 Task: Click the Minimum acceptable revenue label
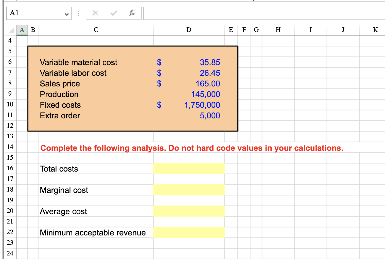click(93, 233)
